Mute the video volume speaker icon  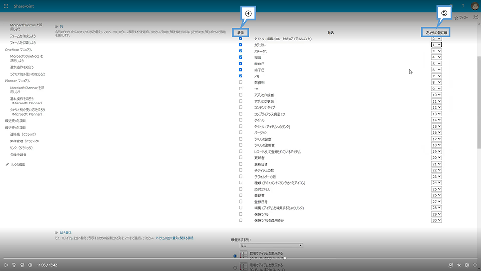click(30, 265)
